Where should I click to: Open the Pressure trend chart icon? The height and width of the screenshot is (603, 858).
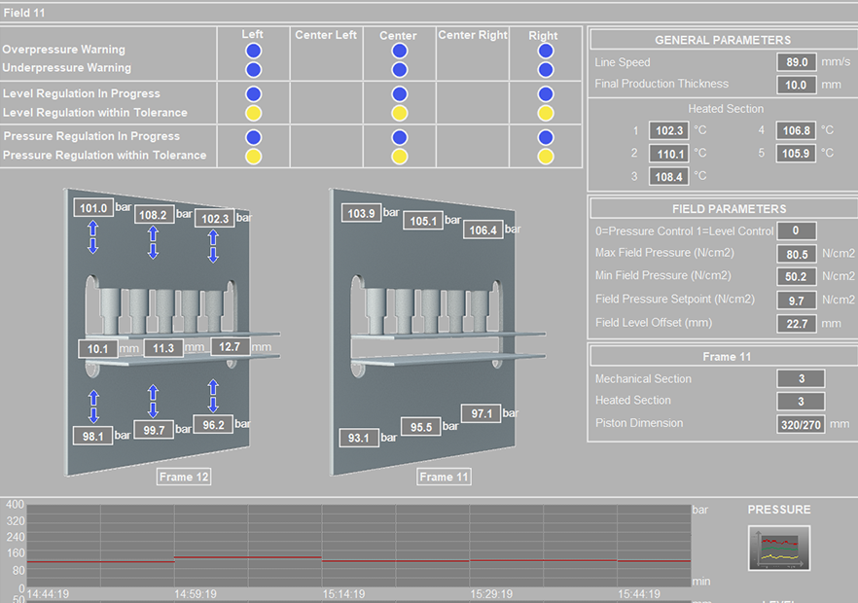tap(778, 548)
